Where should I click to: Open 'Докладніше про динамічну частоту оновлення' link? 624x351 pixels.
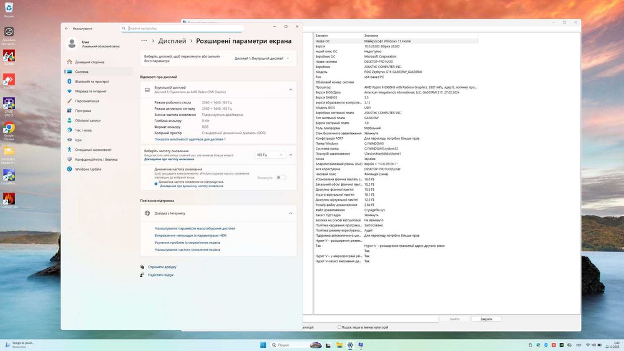click(192, 186)
